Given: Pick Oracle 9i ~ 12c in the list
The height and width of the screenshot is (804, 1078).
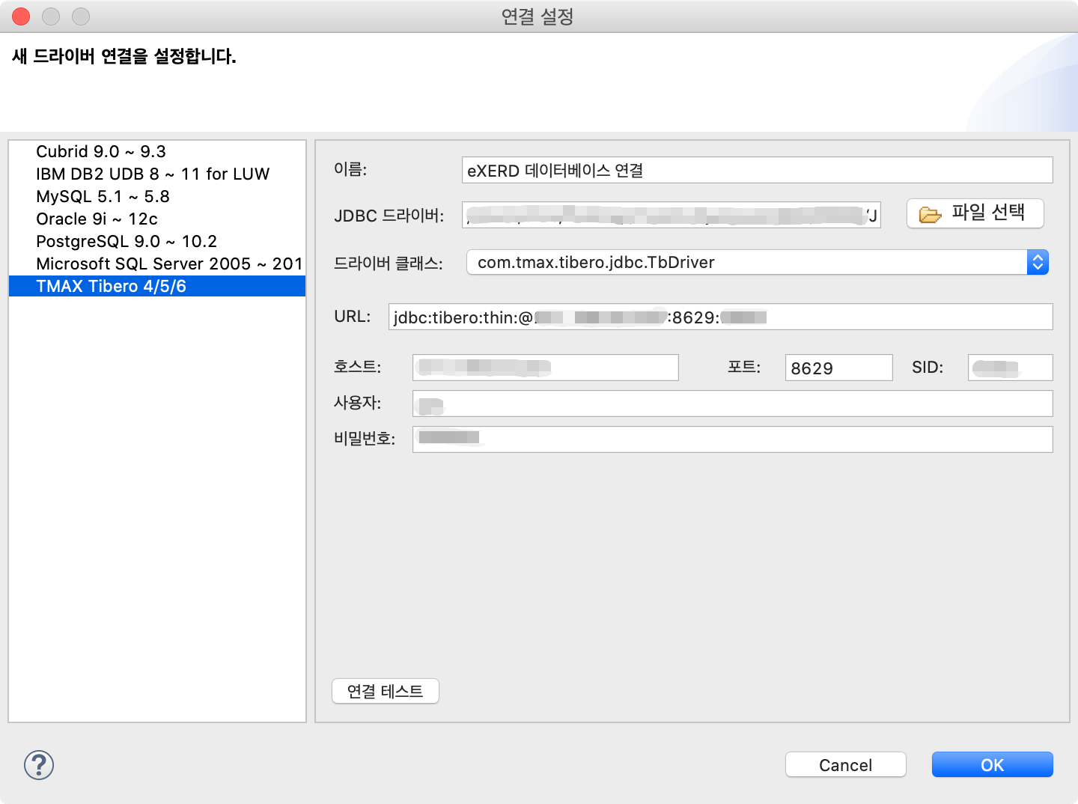Looking at the screenshot, I should (x=157, y=219).
